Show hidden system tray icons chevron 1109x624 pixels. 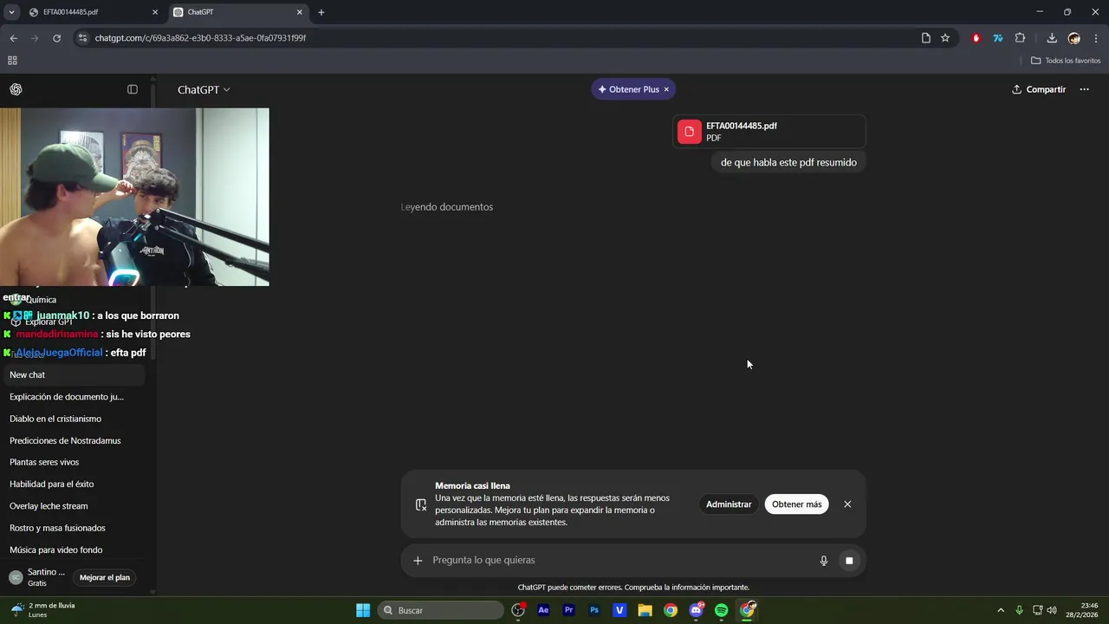1001,610
